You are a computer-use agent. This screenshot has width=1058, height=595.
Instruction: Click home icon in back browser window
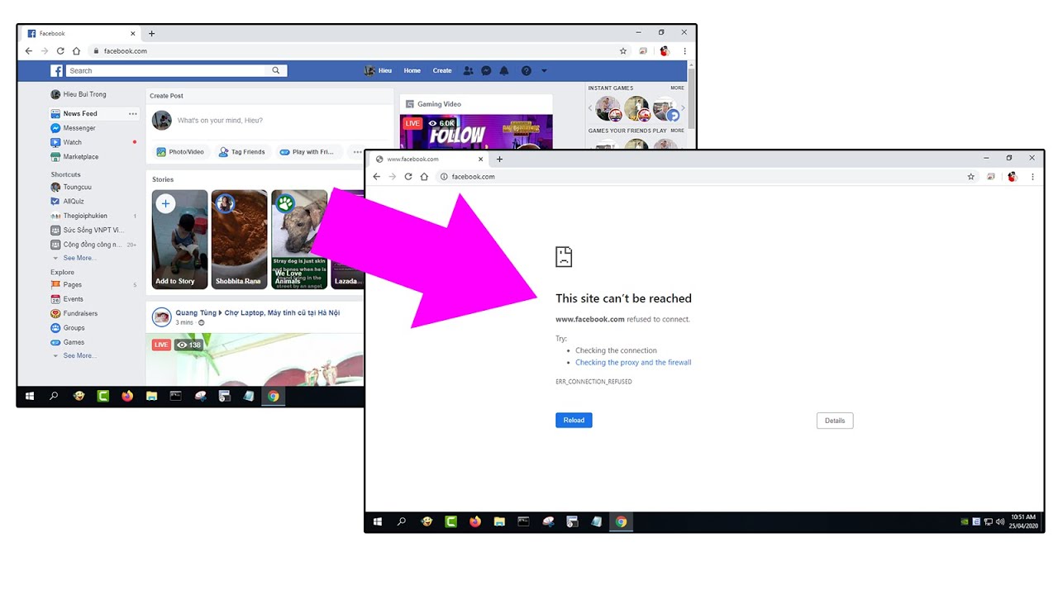pos(76,51)
